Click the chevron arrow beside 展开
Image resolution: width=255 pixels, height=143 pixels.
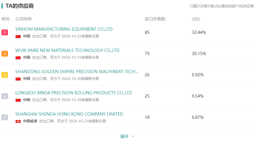pos(133,137)
